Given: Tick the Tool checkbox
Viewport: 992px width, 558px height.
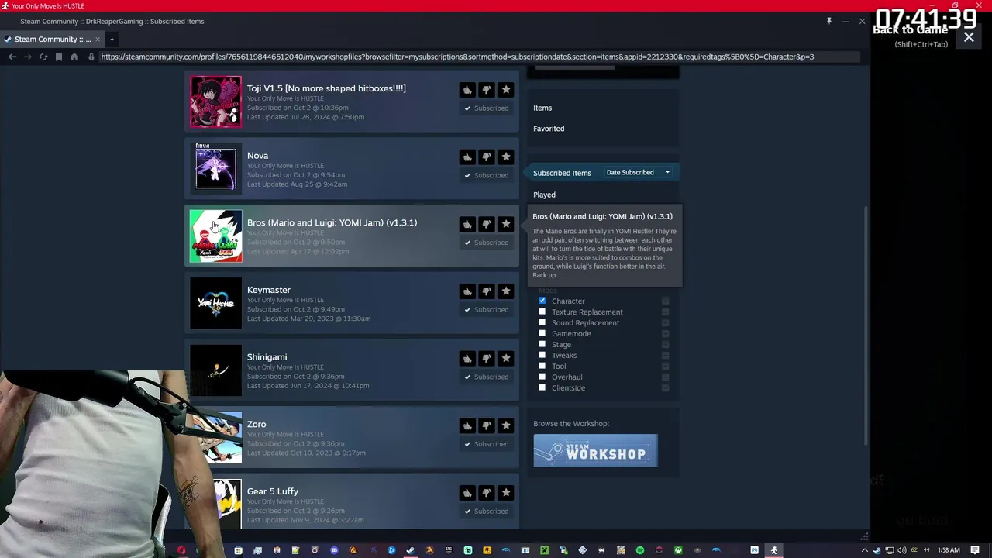Looking at the screenshot, I should pos(542,366).
